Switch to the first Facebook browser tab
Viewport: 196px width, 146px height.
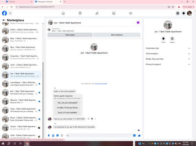[19, 2]
